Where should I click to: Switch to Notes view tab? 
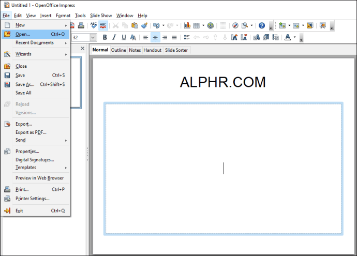[x=135, y=50]
